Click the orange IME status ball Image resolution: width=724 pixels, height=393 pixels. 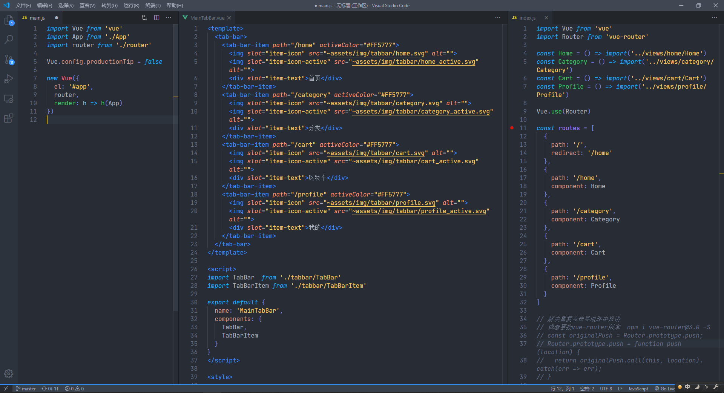click(680, 387)
